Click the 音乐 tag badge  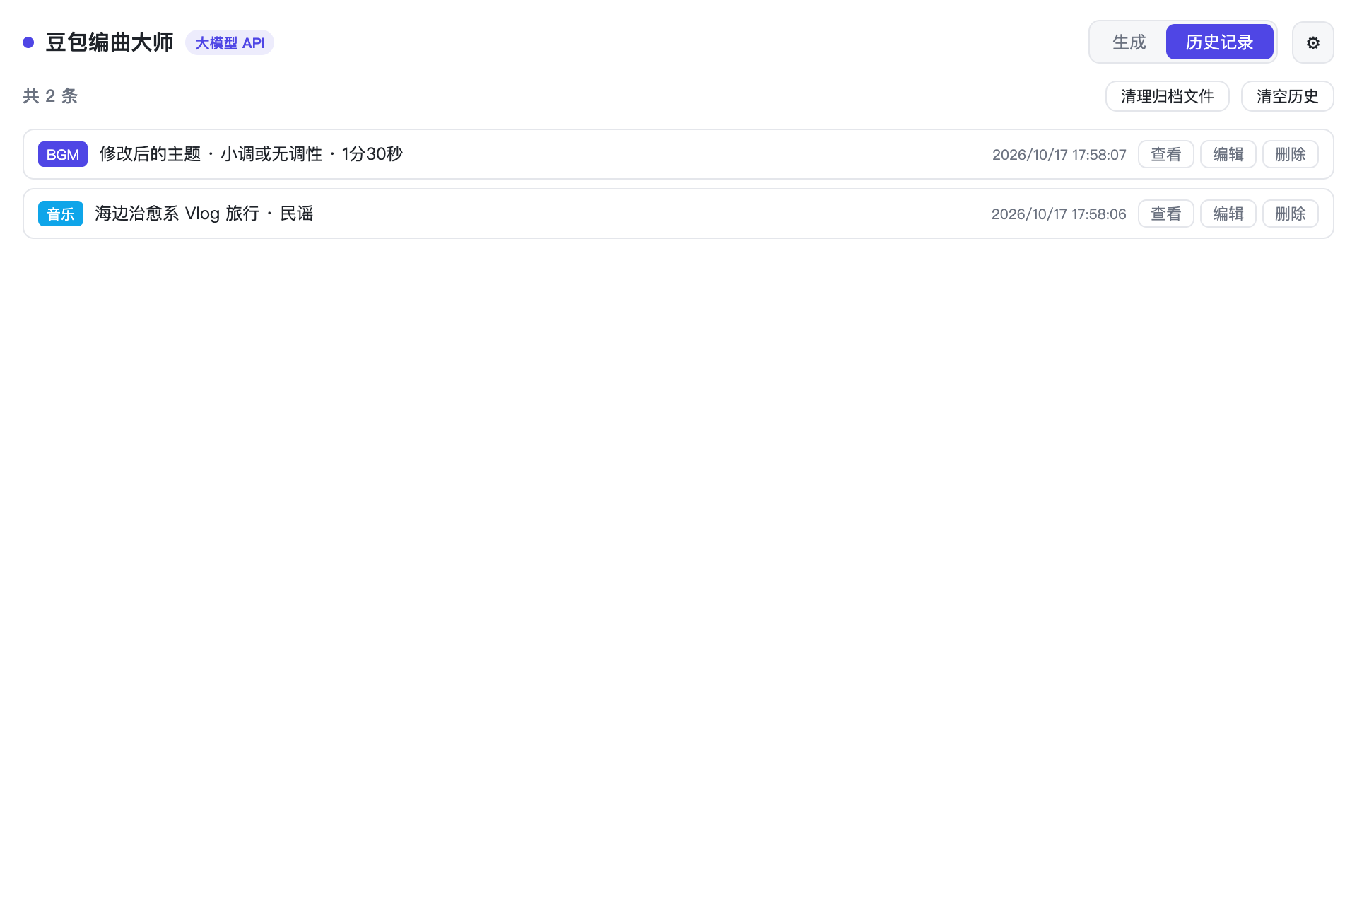click(x=61, y=214)
